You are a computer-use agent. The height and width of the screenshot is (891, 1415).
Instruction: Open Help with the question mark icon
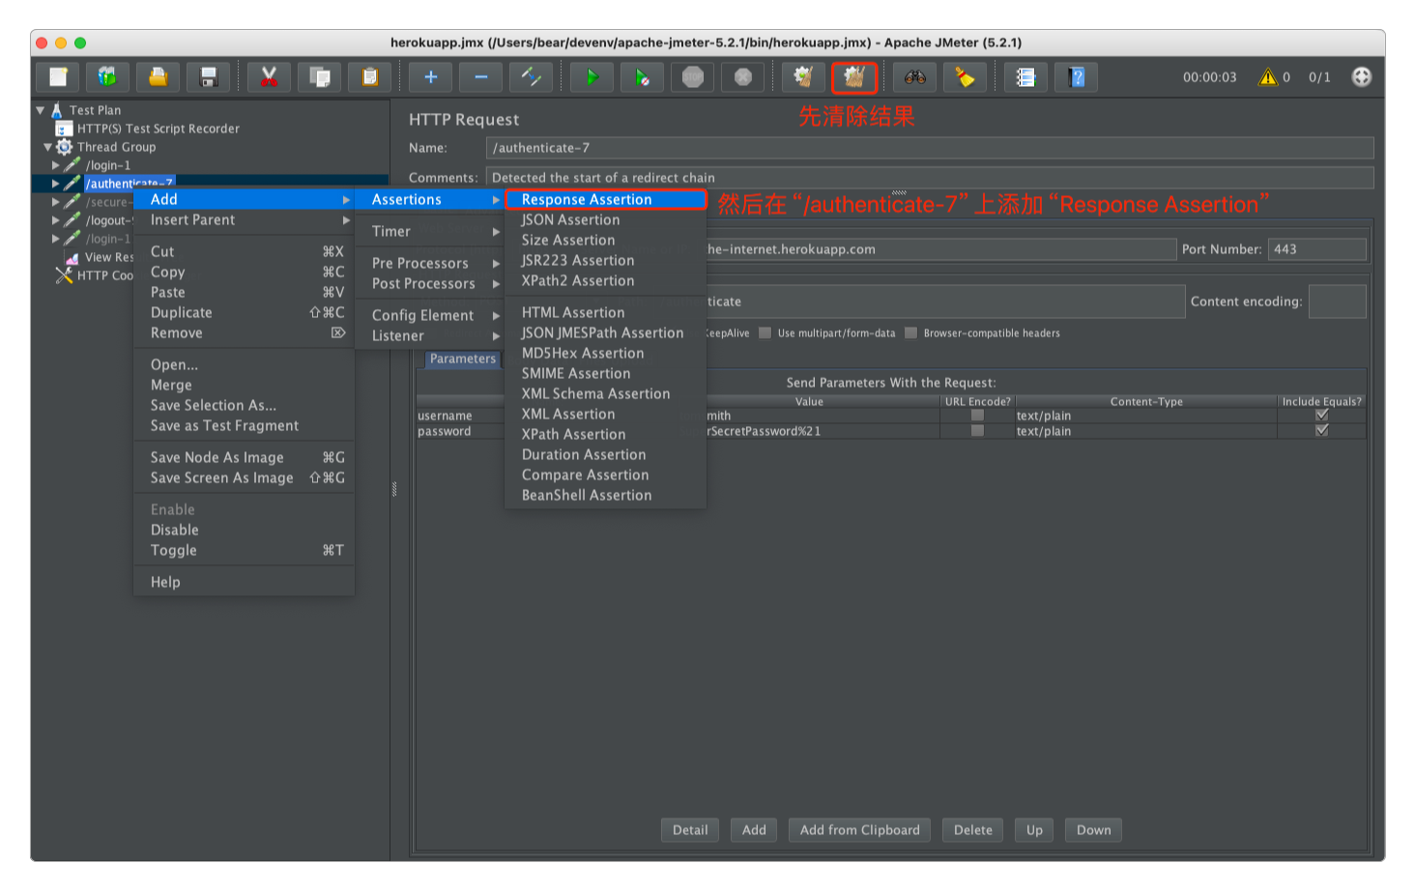pos(1077,76)
